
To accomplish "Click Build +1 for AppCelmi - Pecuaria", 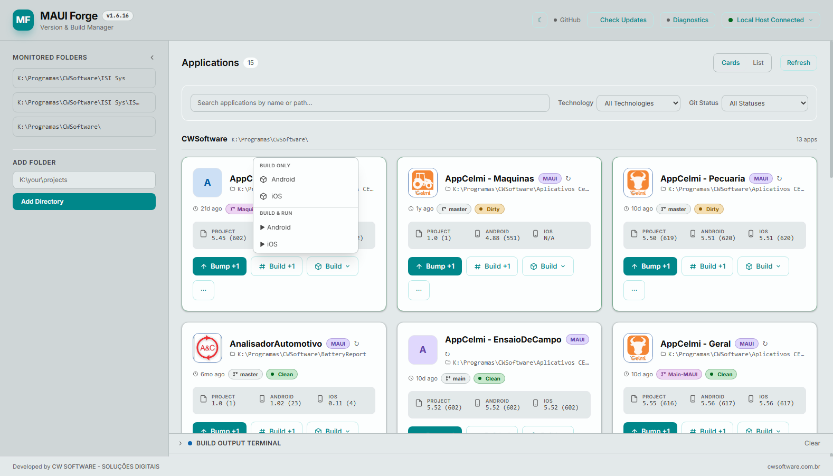I will pyautogui.click(x=707, y=266).
